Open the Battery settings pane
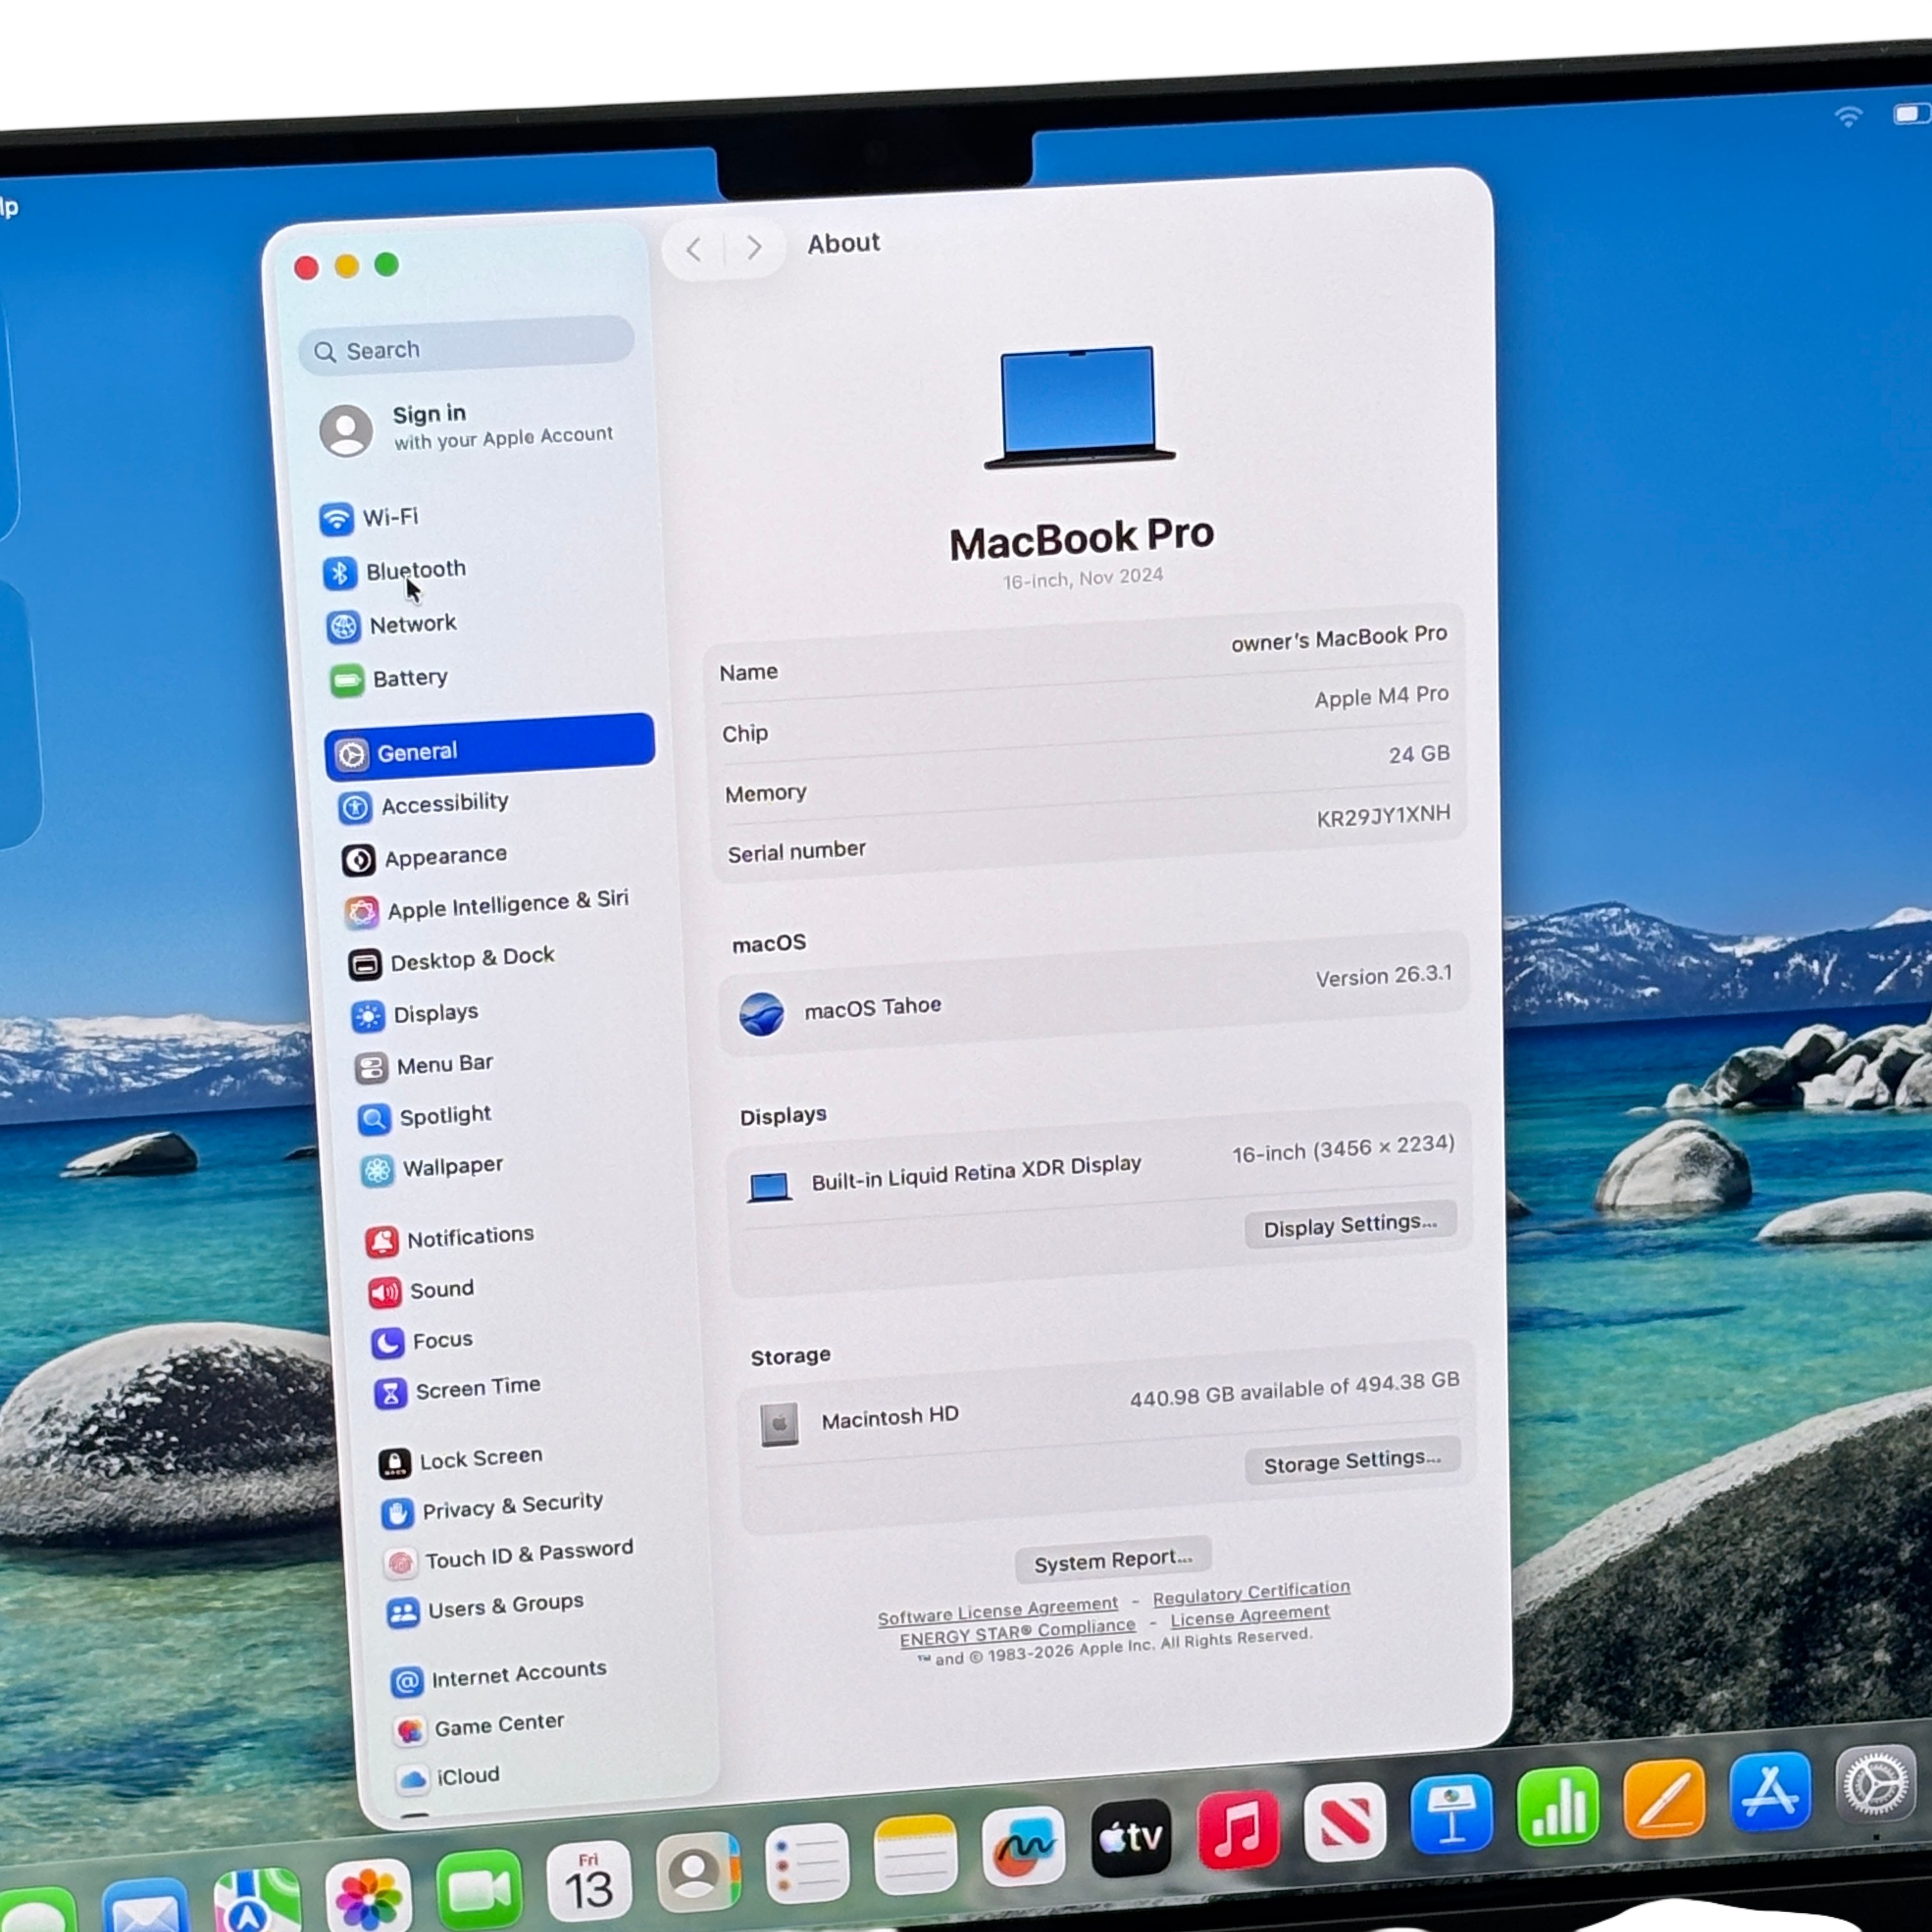 409,678
